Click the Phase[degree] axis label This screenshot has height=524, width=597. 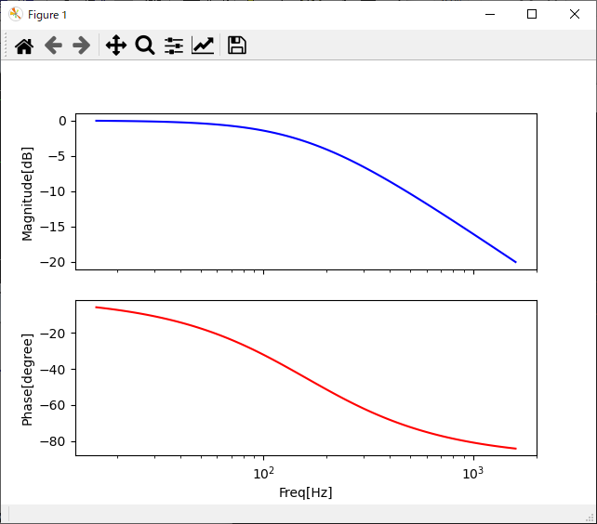(x=27, y=379)
